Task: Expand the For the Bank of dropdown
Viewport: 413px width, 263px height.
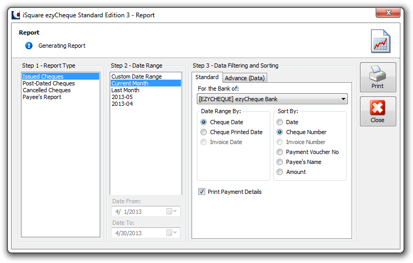Action: click(x=272, y=99)
